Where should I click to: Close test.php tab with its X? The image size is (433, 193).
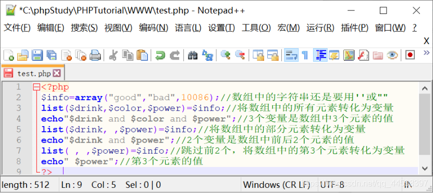57,73
